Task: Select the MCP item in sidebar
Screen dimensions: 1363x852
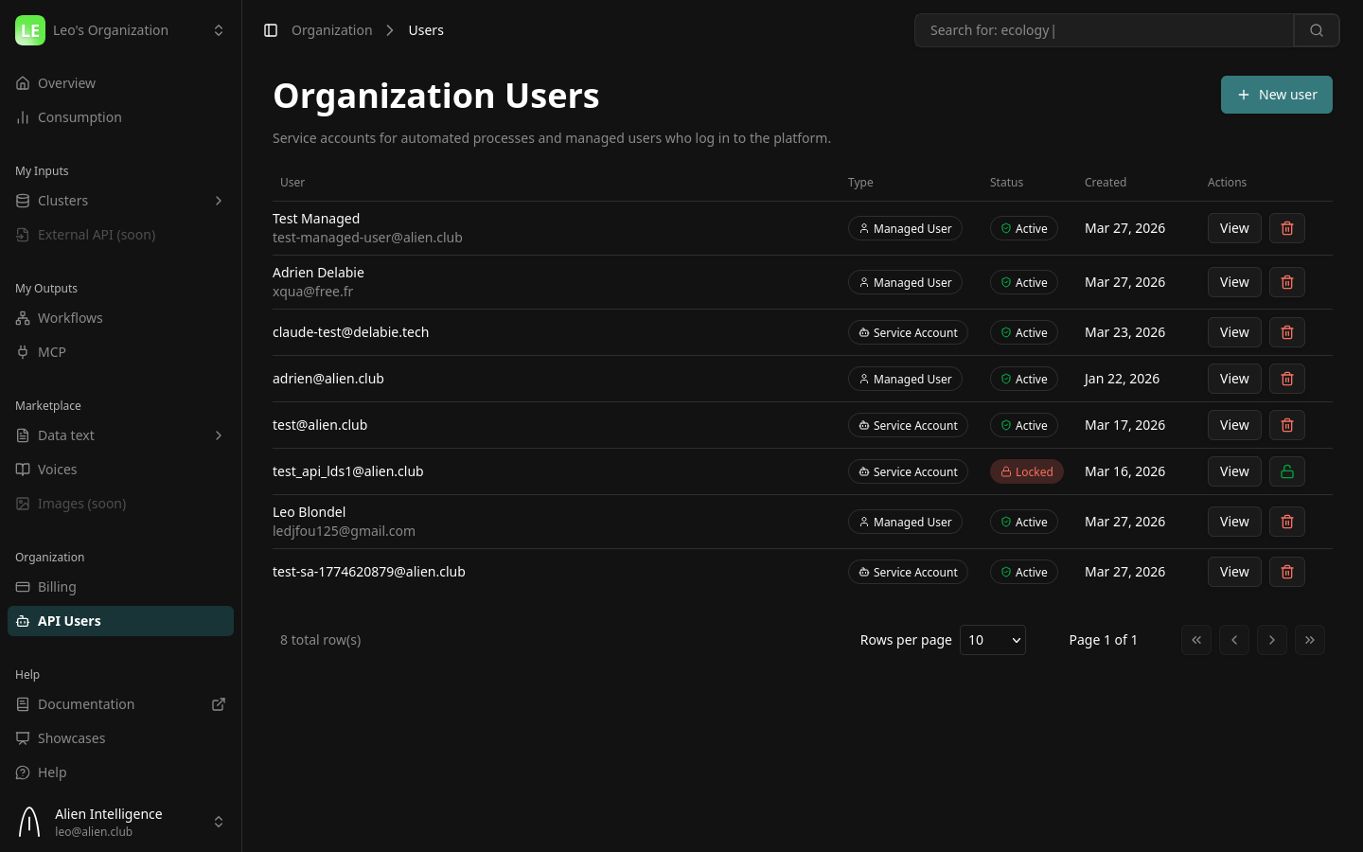Action: coord(51,351)
